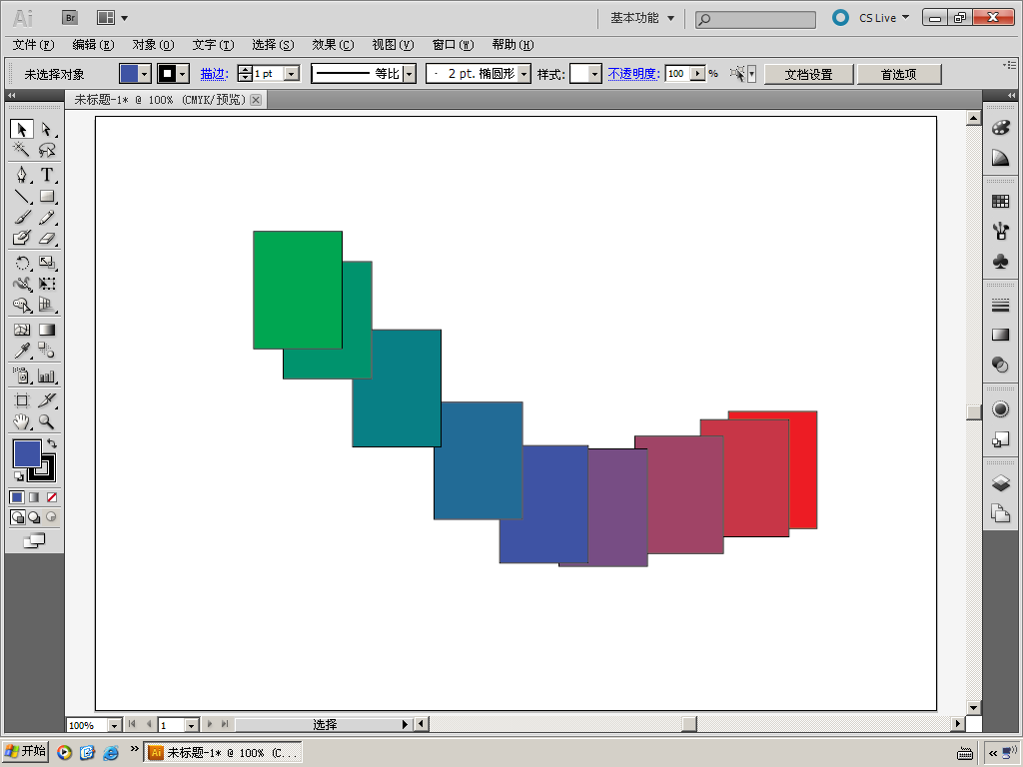
Task: Select the Pen tool
Action: (21, 175)
